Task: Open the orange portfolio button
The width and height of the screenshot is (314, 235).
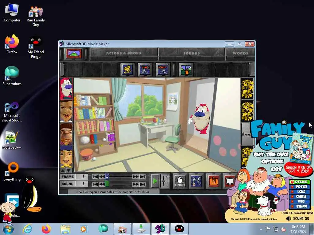Action: [214, 181]
